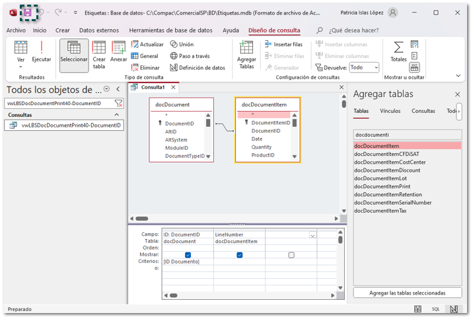Collapse the Consultas group in navigation pane
Image resolution: width=473 pixels, height=319 pixels.
(x=117, y=115)
